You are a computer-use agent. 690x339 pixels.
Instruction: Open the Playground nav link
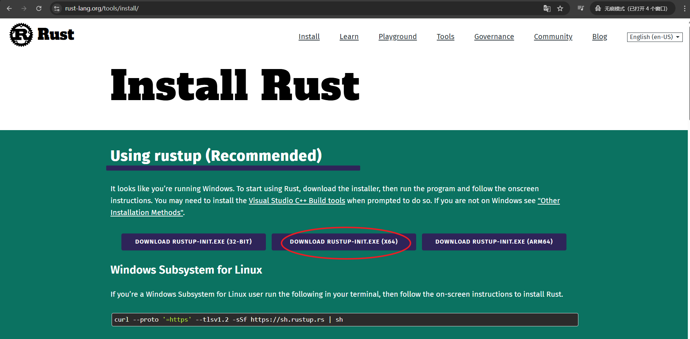[397, 37]
